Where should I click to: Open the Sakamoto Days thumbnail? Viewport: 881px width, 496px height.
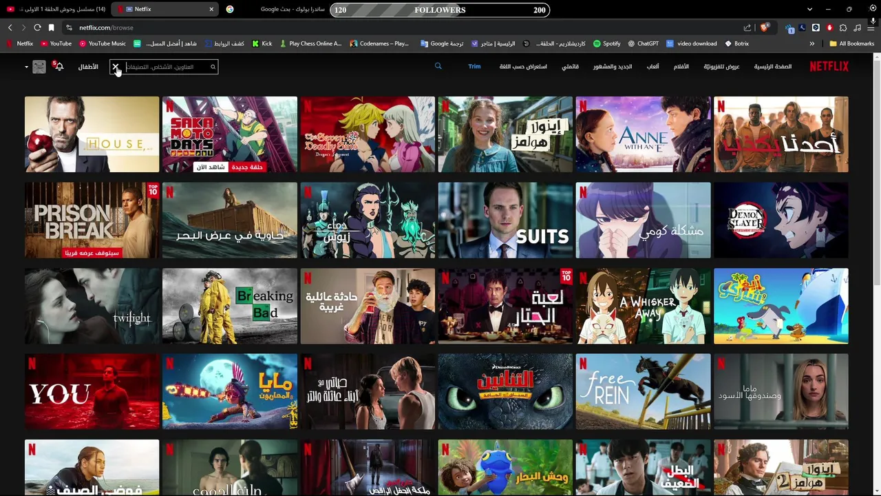pyautogui.click(x=230, y=134)
